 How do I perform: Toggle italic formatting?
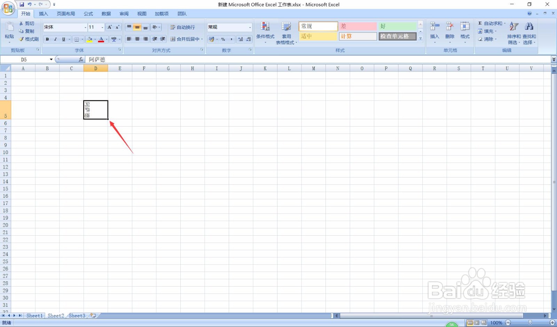55,39
